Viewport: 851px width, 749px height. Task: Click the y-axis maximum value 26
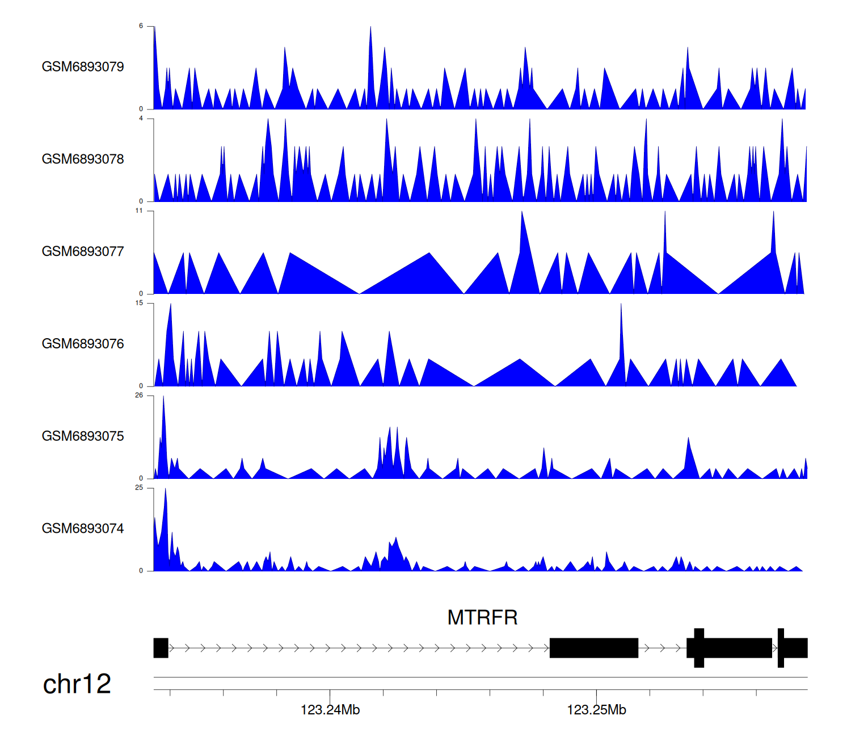pos(139,395)
